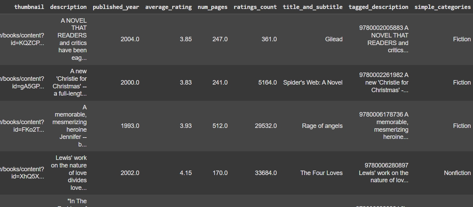Click published year 2000.0
The image size is (473, 207).
(130, 83)
